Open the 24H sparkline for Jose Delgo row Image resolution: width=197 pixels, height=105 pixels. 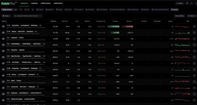182,64
